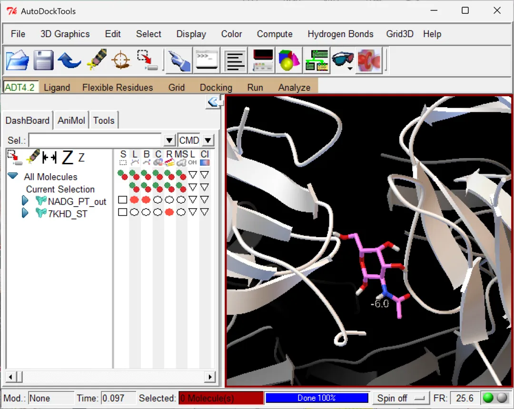Viewport: 514px width, 409px height.
Task: Check the select box for NADG_PT_out
Action: (x=123, y=200)
